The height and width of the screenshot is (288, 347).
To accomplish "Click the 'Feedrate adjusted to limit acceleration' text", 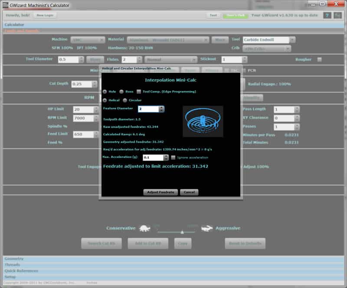I will [156, 166].
